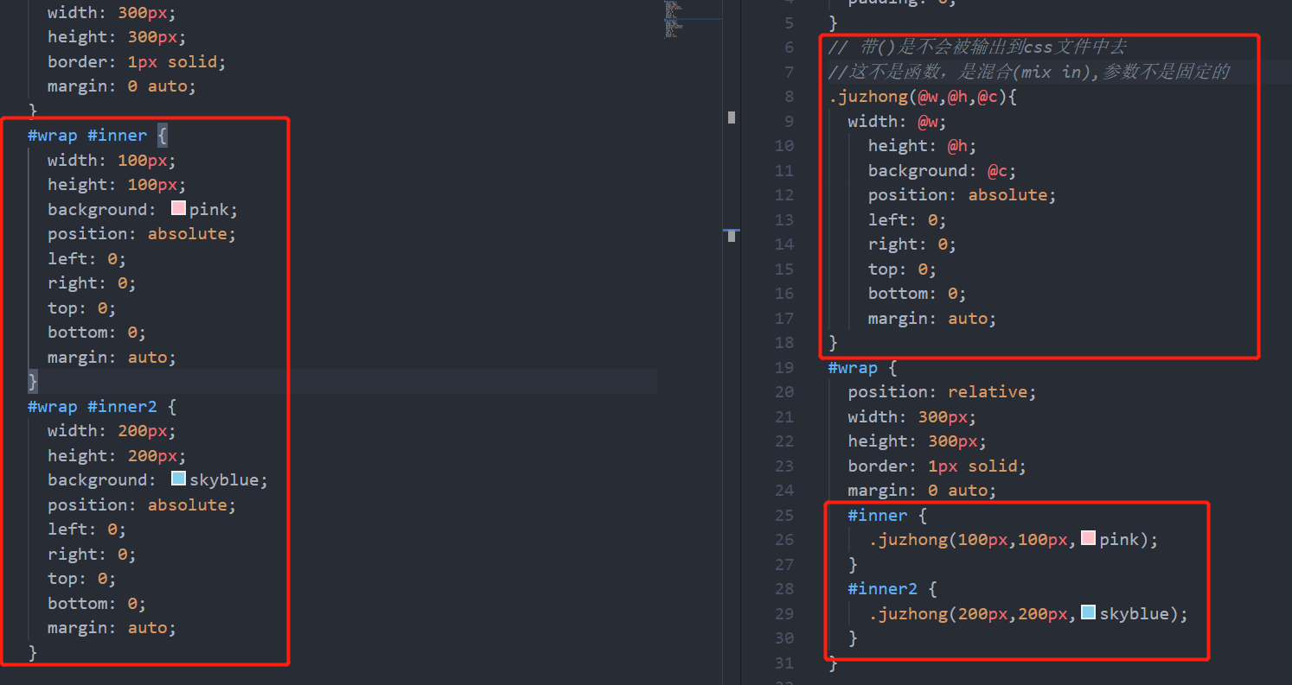Click the '.juzhong(@w,@h,@c){' mixin definition

point(923,97)
